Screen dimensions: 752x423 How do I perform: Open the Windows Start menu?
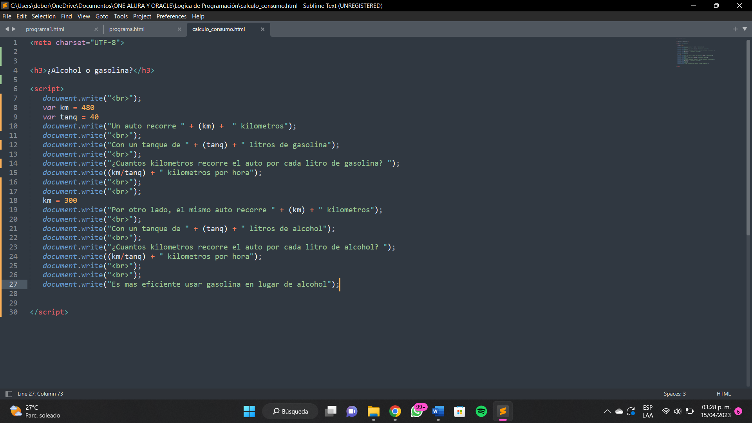pos(249,411)
